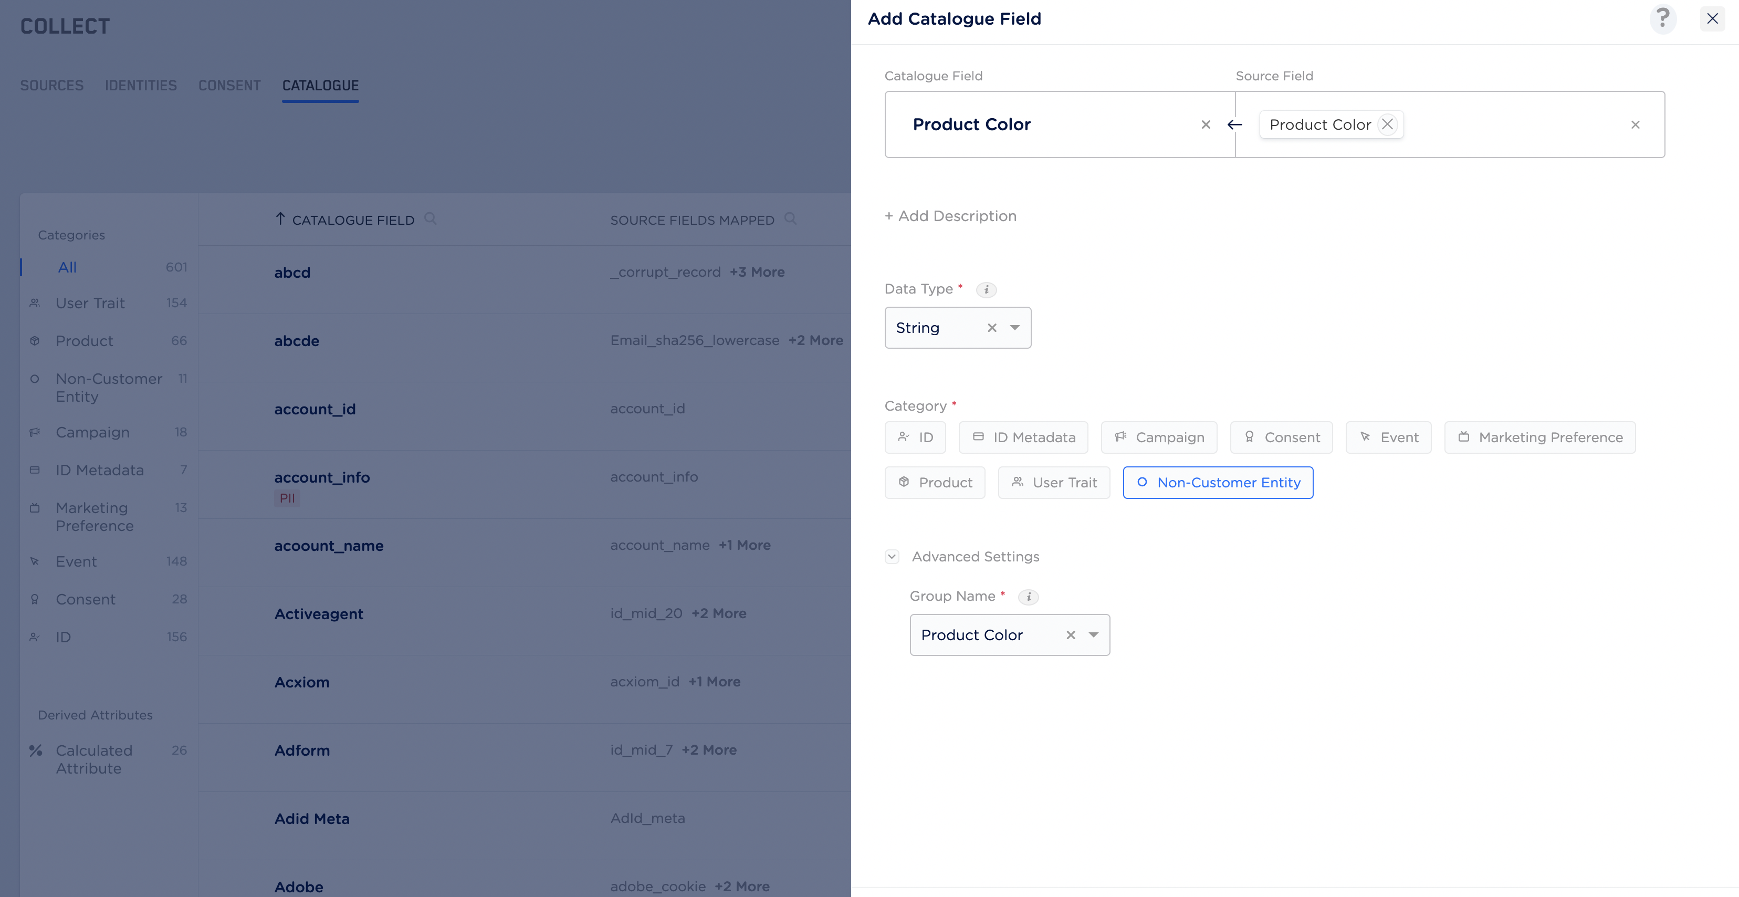Screen dimensions: 1739x897
Task: Collapse the Advanced Settings section
Action: tap(892, 557)
